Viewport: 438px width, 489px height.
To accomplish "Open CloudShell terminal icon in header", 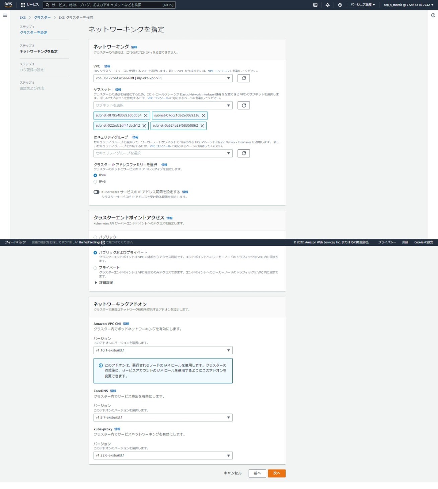I will 315,5.
